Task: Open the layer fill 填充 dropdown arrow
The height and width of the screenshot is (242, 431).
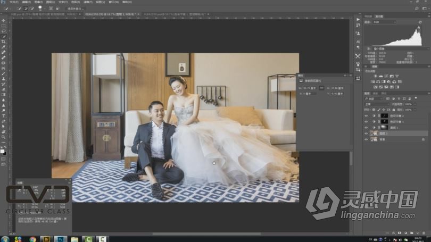Action: pos(415,110)
